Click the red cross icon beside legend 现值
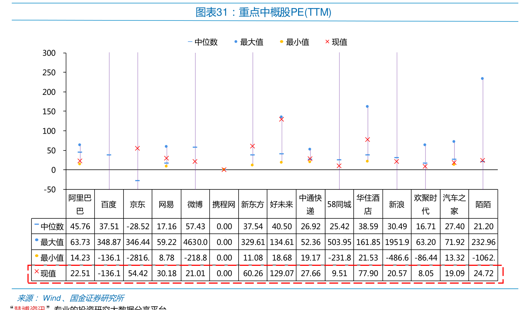 pos(327,42)
